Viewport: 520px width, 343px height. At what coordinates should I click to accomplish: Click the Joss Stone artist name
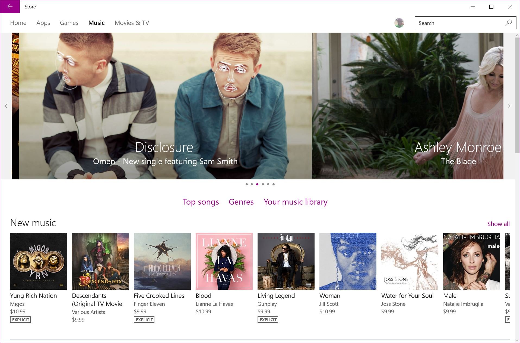pyautogui.click(x=393, y=304)
